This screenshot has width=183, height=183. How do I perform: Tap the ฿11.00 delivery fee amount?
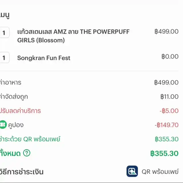point(170,97)
